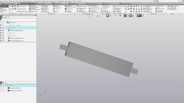This screenshot has height=103, width=184.
Task: Click the Скругление fillet tool
Action: point(33,11)
